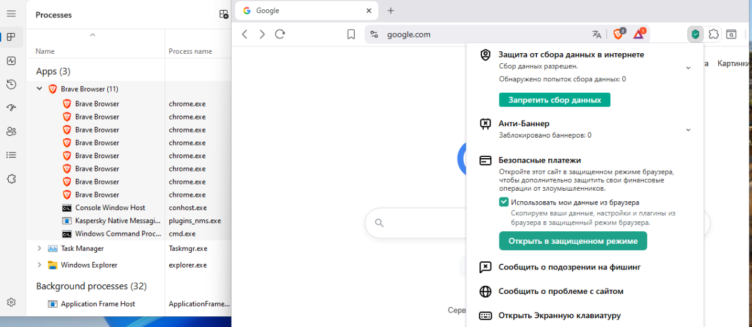Click the Kaspersky Protection extension icon
752x327 pixels.
click(x=694, y=34)
